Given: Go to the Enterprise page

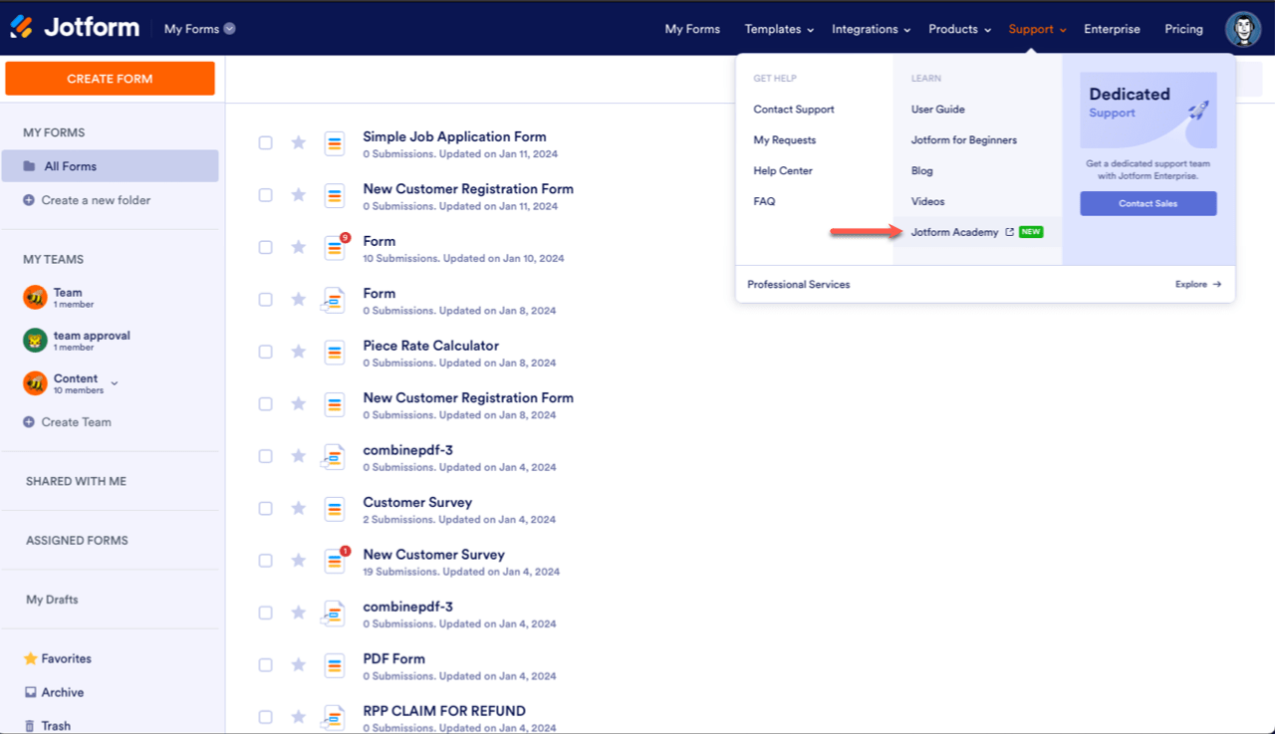Looking at the screenshot, I should (1112, 29).
